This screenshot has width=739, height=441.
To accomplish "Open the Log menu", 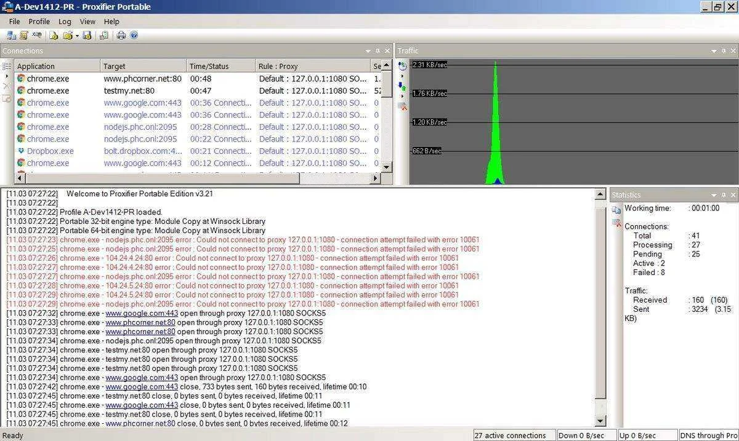I will pyautogui.click(x=65, y=22).
